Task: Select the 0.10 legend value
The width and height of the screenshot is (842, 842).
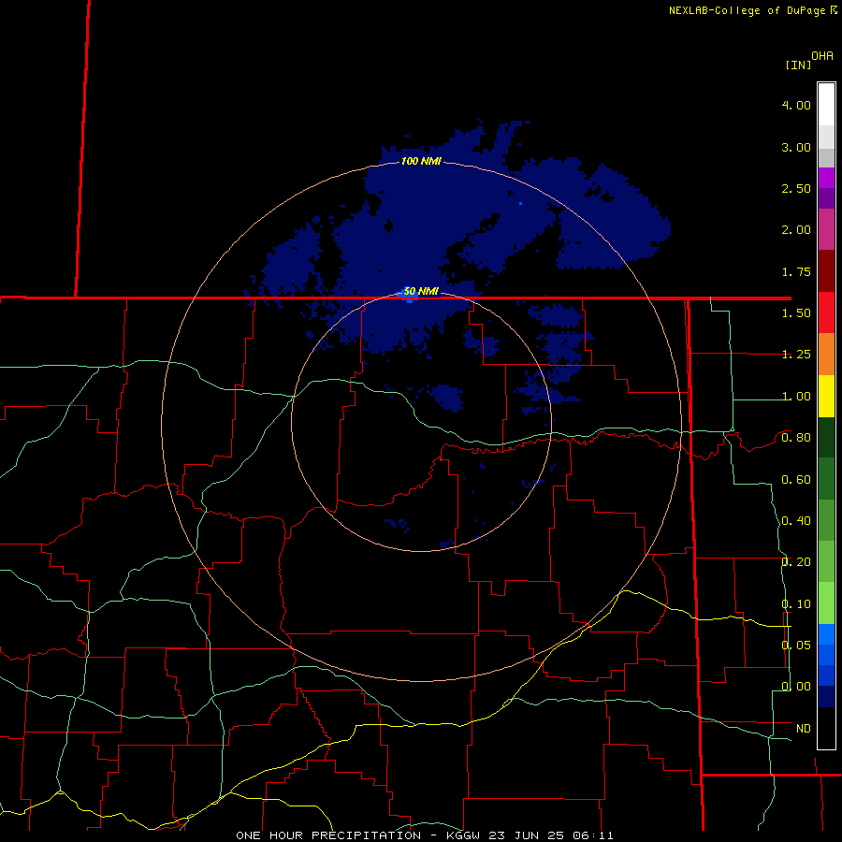Action: tap(796, 604)
